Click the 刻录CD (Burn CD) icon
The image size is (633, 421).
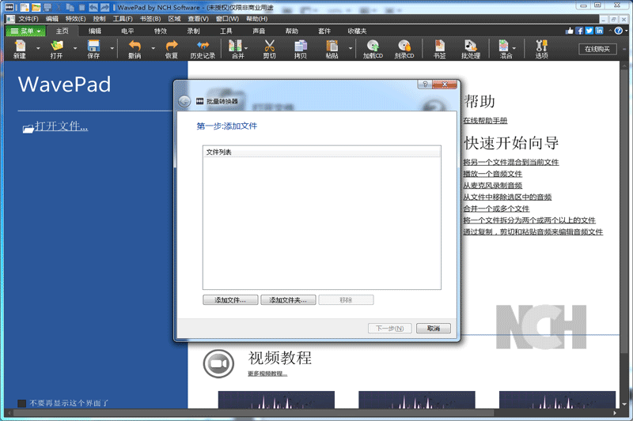point(404,49)
